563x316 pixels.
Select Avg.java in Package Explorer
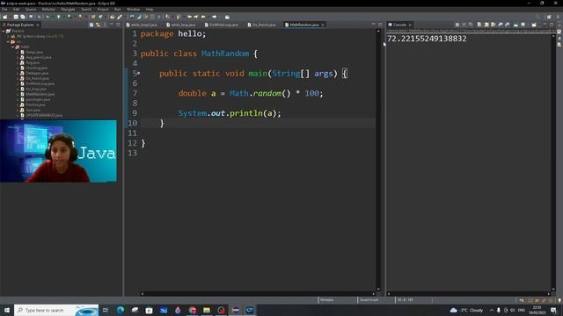click(x=33, y=62)
